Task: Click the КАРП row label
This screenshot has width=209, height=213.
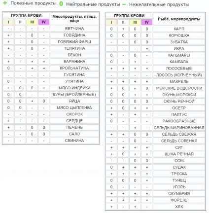Action: coord(179,29)
